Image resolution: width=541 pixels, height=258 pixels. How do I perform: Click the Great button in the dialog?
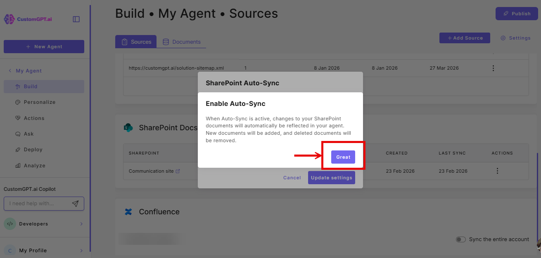coord(343,157)
